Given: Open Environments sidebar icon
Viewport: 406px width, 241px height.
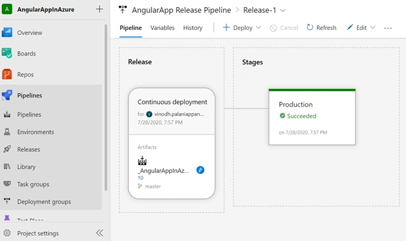Looking at the screenshot, I should [7, 132].
